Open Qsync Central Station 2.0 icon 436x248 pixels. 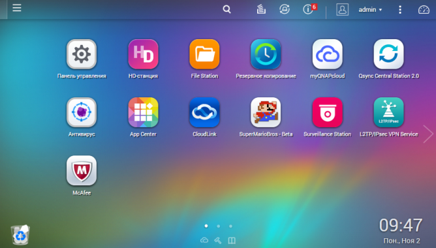coord(388,54)
